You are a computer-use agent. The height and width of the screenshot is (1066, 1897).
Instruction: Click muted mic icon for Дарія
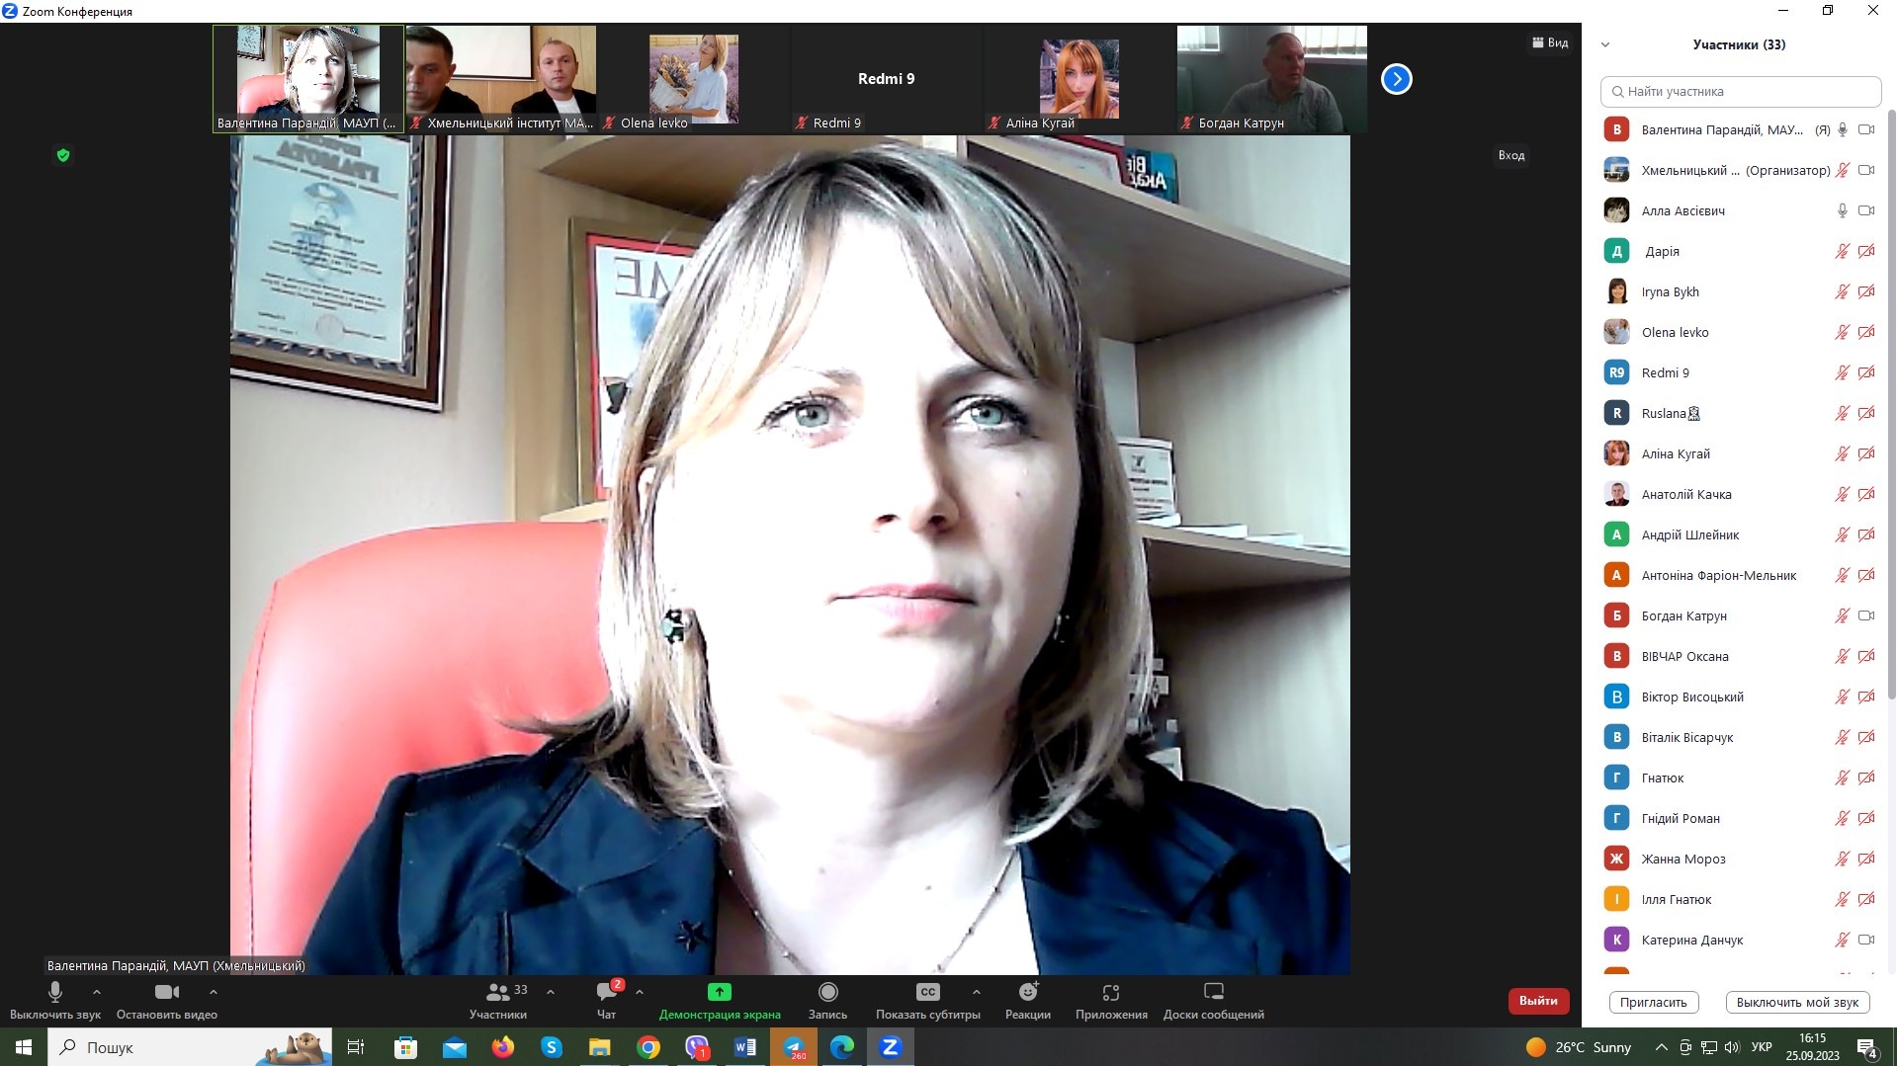(x=1843, y=251)
